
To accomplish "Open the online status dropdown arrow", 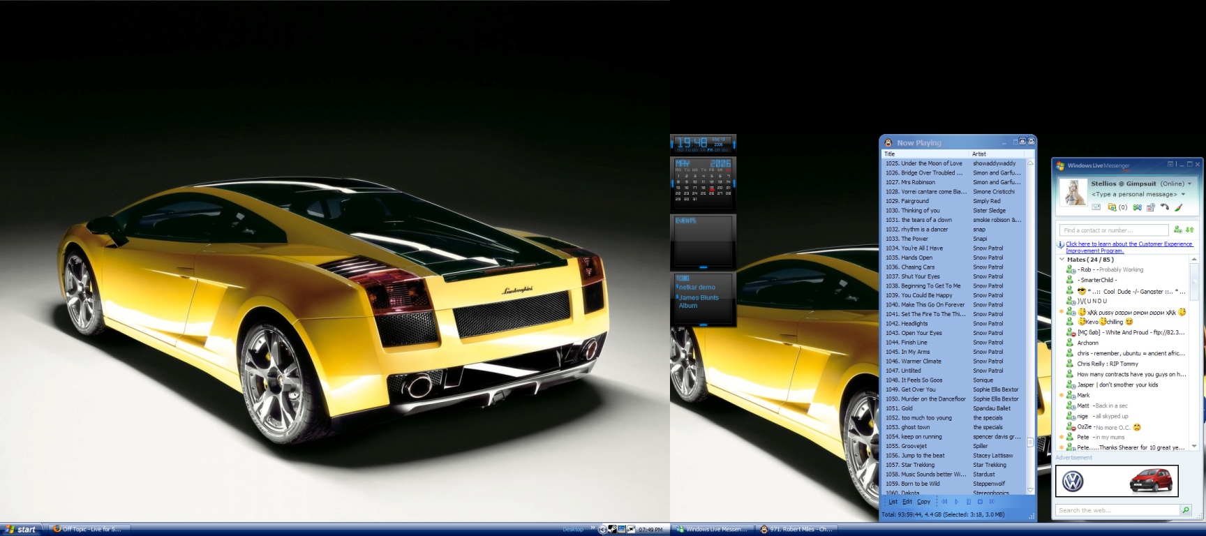I will click(x=1189, y=184).
